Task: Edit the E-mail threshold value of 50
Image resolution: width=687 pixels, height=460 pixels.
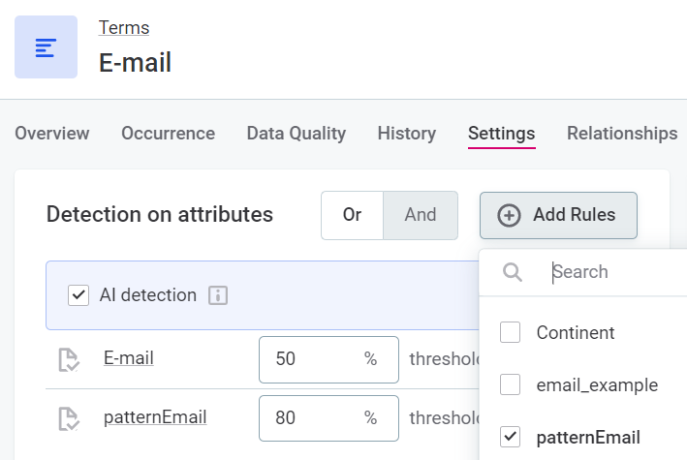Action: [x=310, y=359]
